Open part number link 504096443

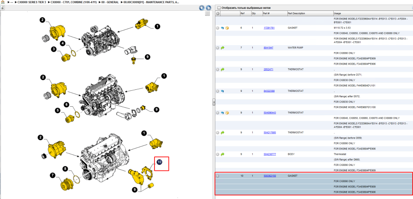(270, 113)
